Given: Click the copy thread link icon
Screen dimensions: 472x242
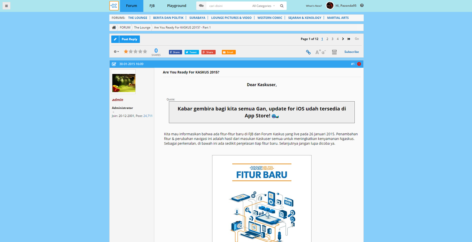Looking at the screenshot, I should (308, 52).
